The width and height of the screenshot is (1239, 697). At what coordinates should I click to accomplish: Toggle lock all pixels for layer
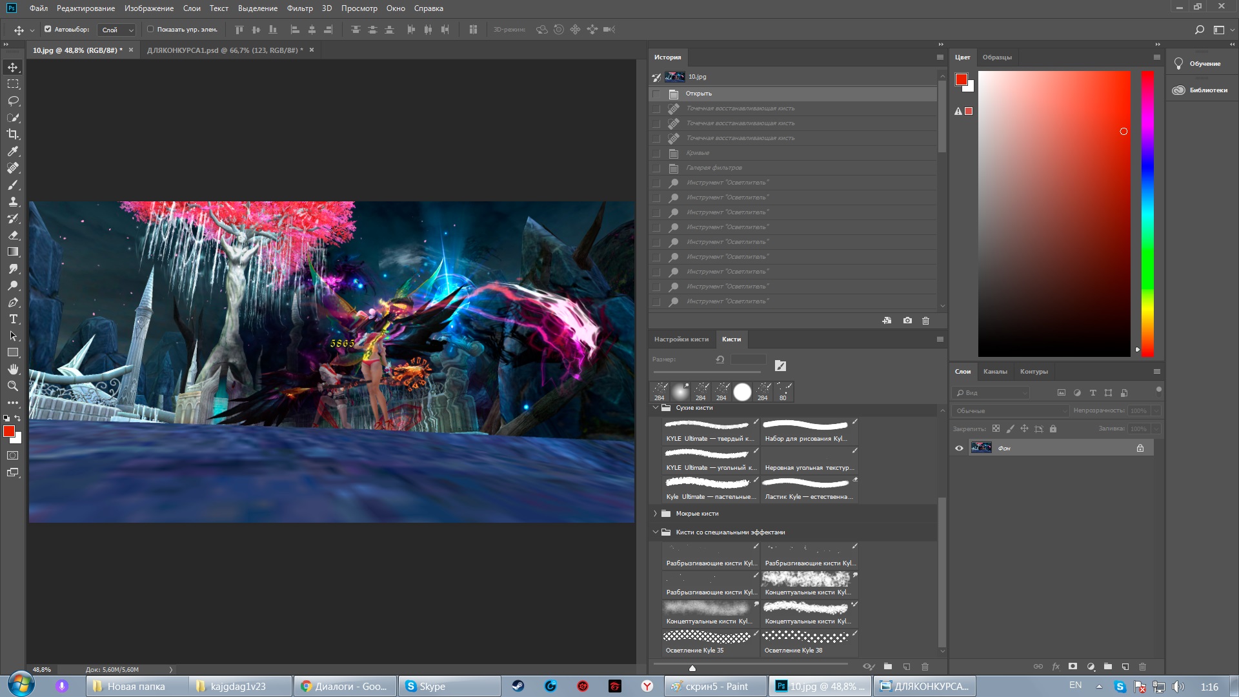point(1053,429)
